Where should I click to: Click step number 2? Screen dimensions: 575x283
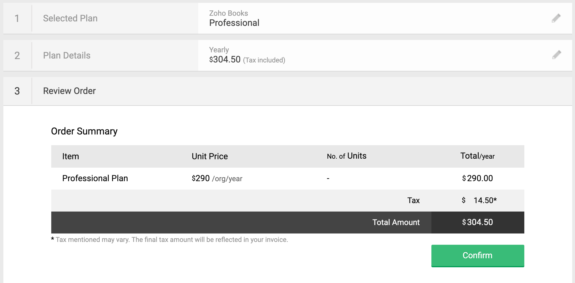click(x=17, y=55)
